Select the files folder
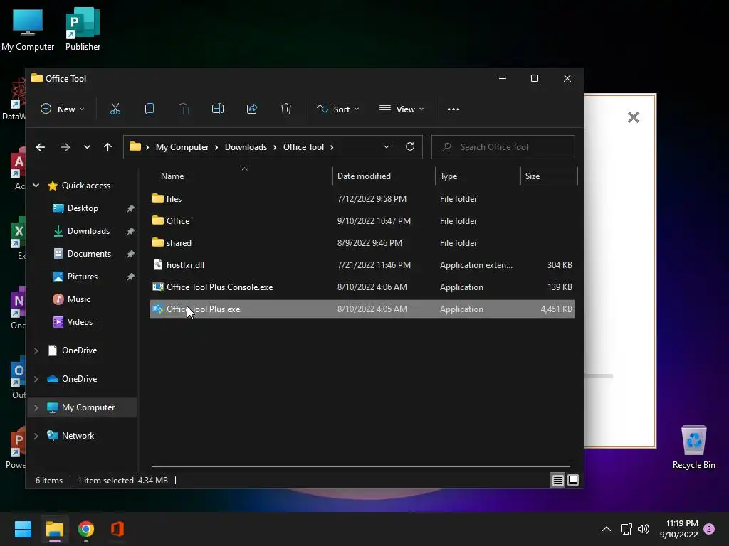Screen dimensions: 729x546 pos(362,199)
